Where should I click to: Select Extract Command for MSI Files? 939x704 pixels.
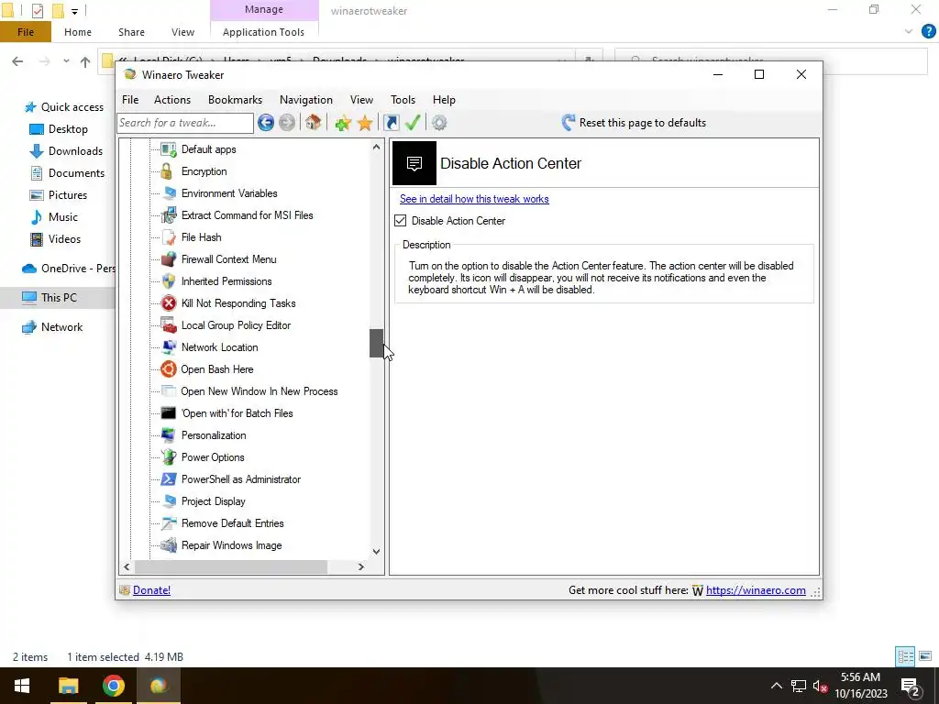pyautogui.click(x=248, y=215)
